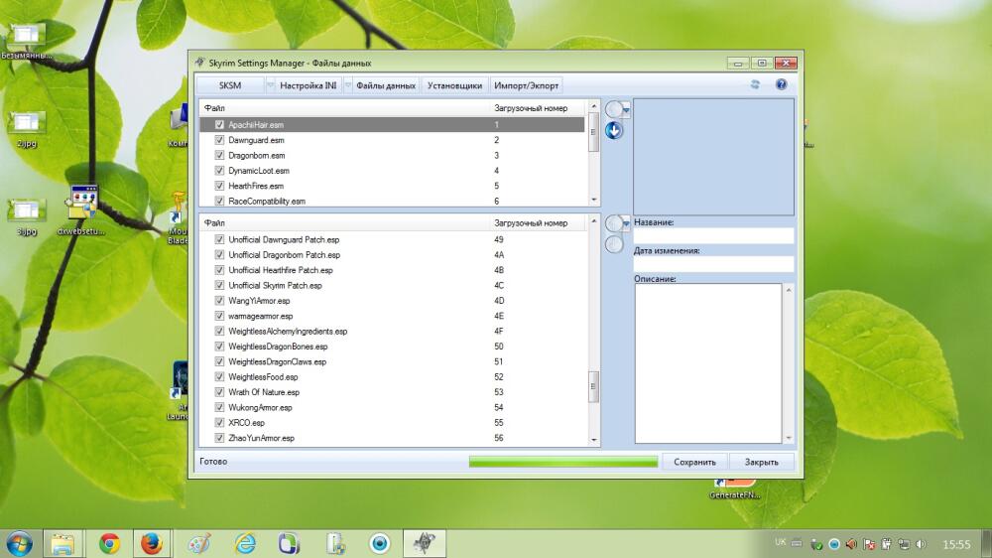Click description box scrollbar down arrow

789,438
